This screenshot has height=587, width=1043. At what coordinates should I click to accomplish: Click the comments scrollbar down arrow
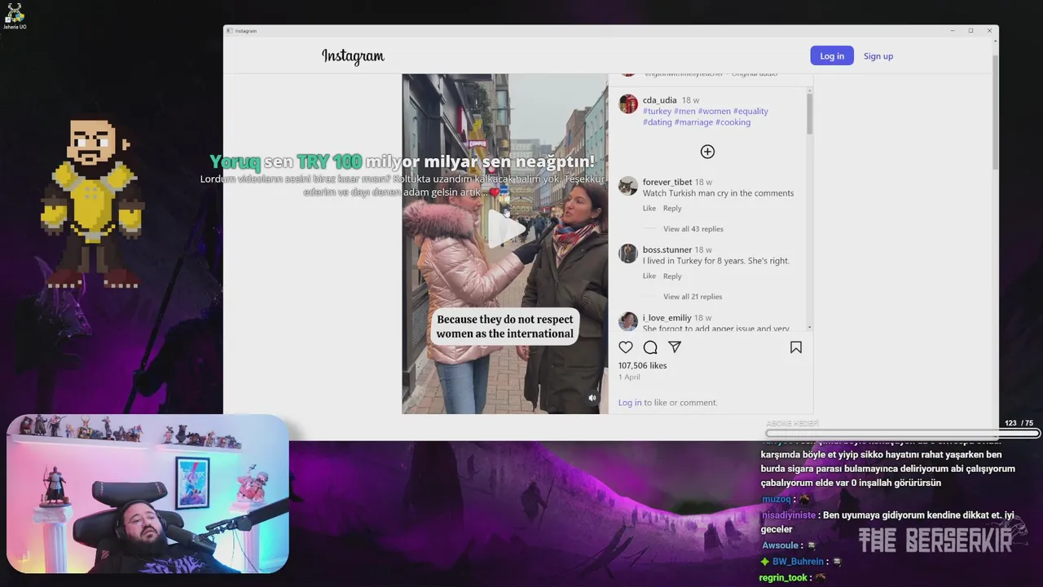click(x=809, y=327)
